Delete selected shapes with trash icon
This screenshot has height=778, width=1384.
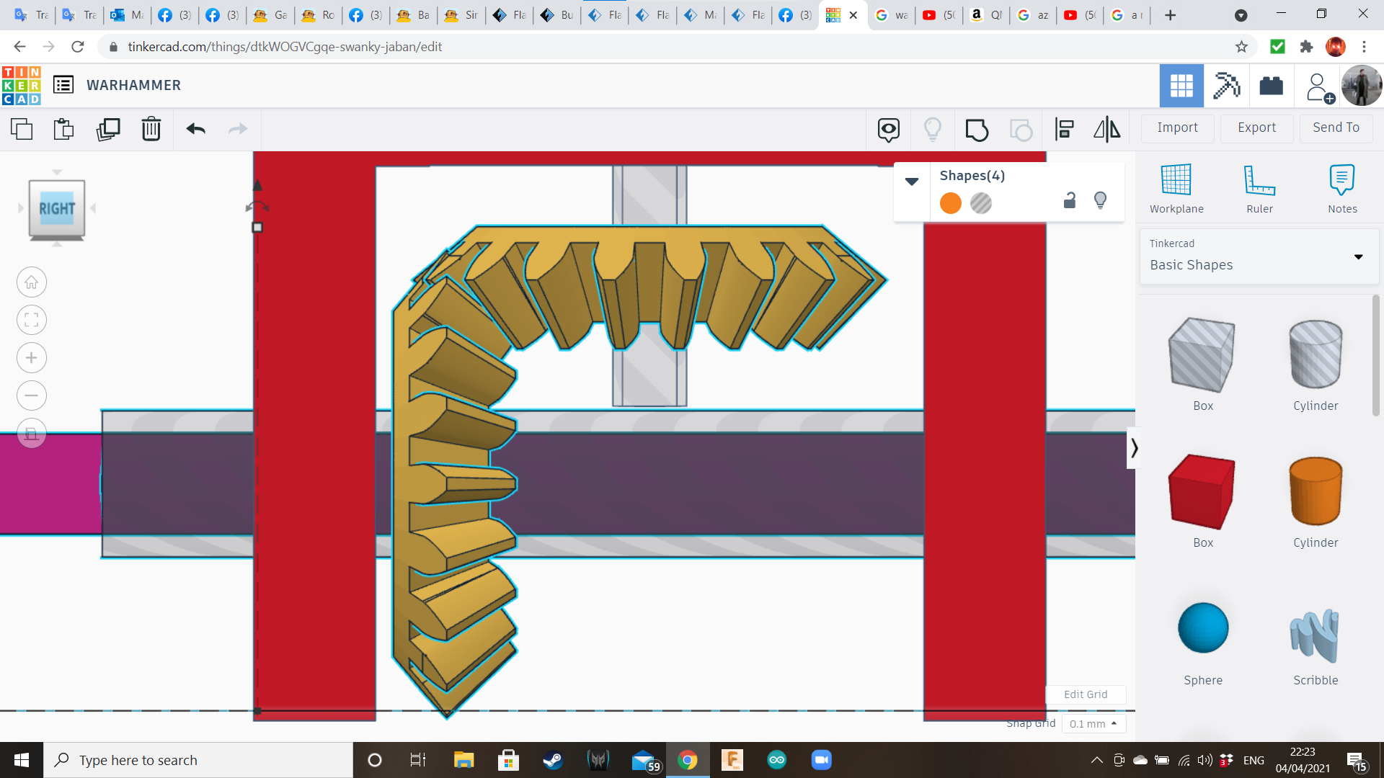[151, 129]
